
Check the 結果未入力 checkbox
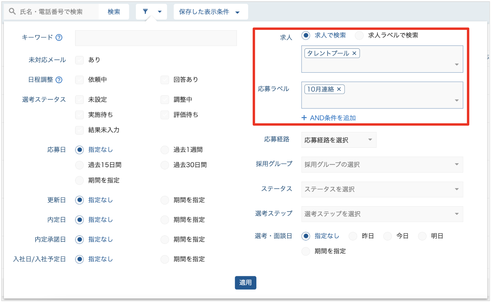coord(80,130)
